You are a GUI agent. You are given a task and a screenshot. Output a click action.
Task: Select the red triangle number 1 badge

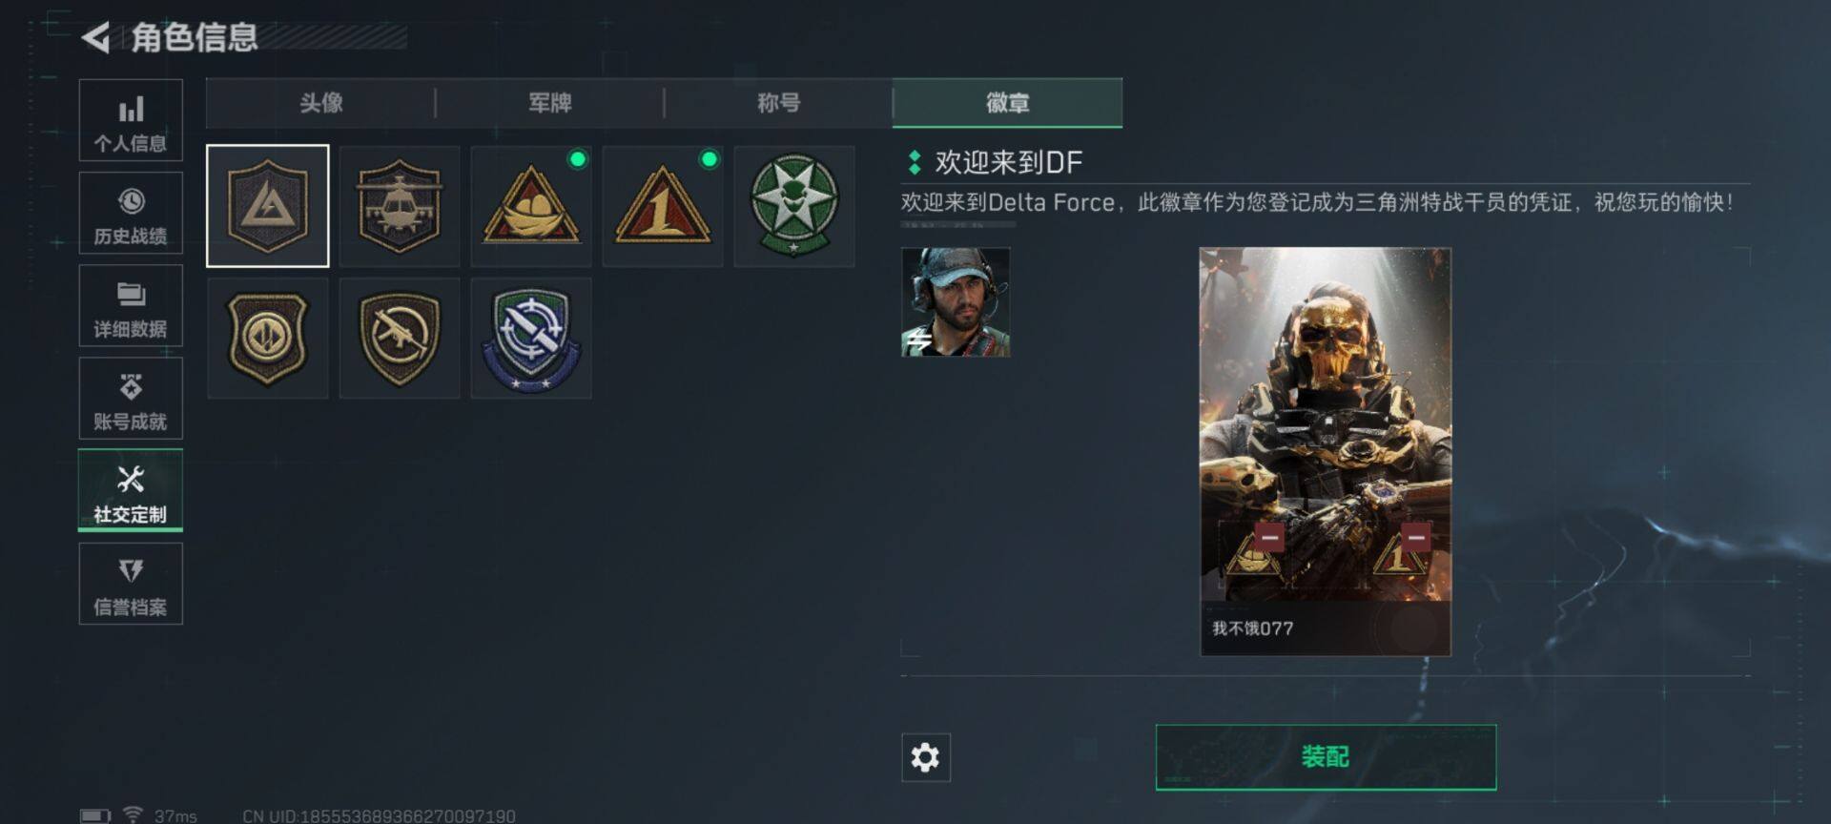663,206
